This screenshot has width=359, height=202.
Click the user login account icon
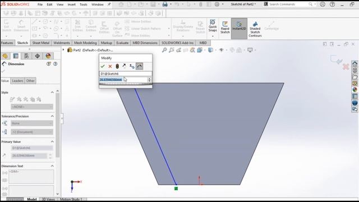click(323, 4)
